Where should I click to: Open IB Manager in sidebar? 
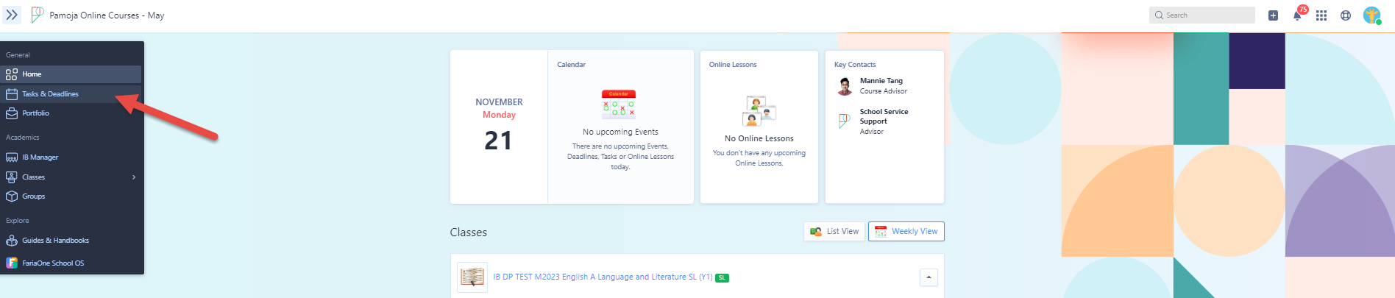[71, 157]
